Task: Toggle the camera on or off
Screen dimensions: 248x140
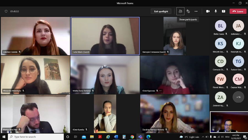Action: tap(208, 11)
